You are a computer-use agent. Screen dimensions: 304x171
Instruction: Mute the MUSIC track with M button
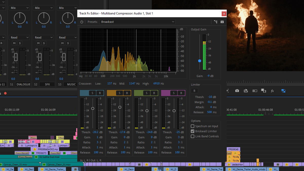click(x=62, y=43)
